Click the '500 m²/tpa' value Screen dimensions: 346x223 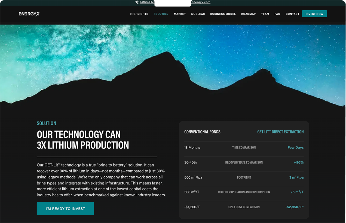193,177
